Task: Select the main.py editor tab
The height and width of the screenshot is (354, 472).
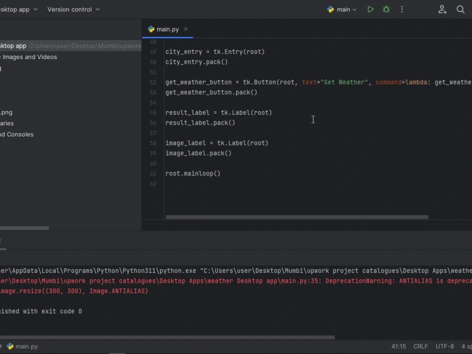Action: (x=168, y=29)
